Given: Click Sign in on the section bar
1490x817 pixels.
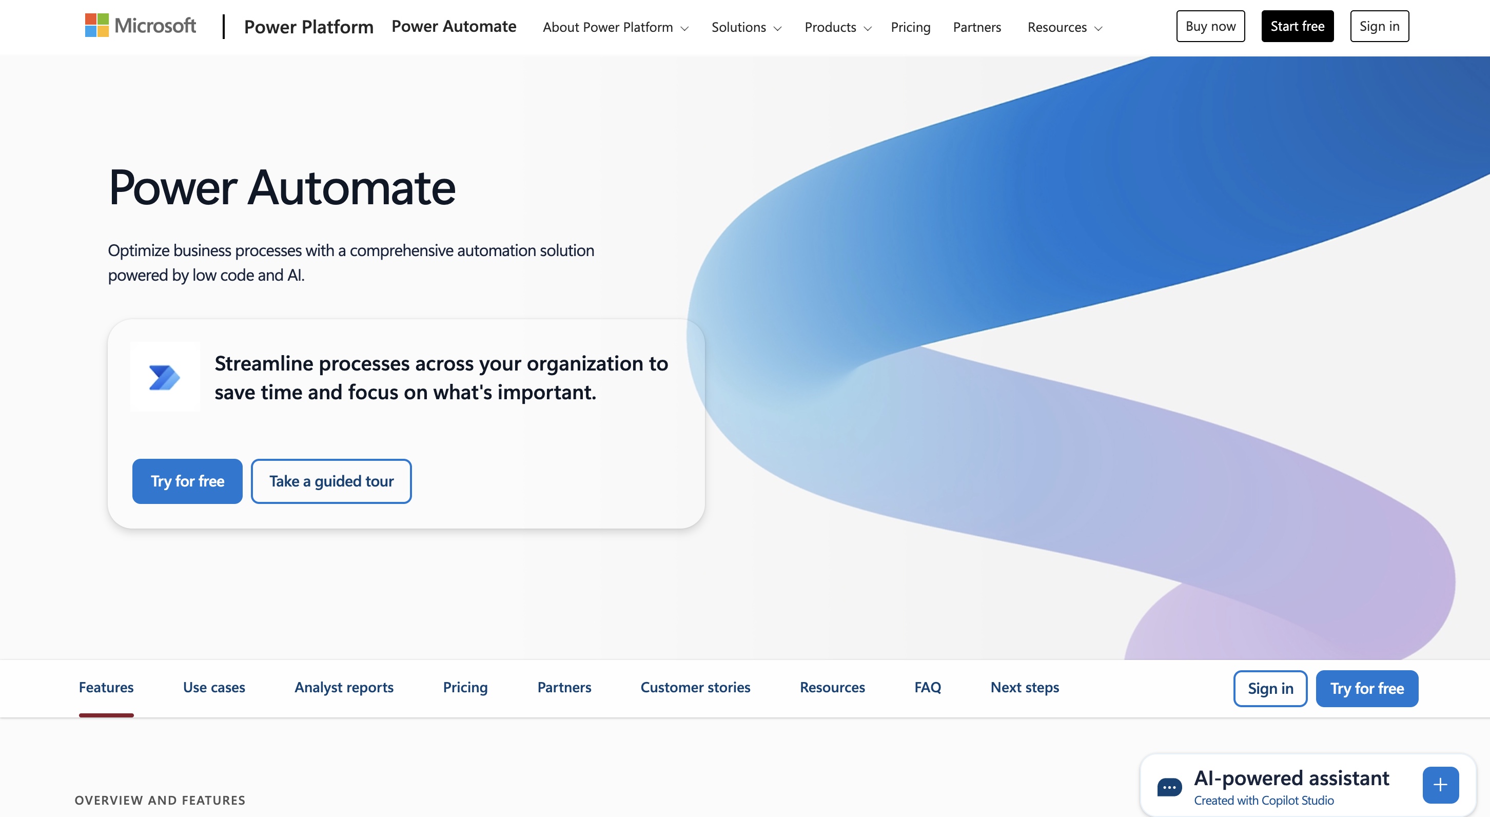Looking at the screenshot, I should tap(1270, 689).
